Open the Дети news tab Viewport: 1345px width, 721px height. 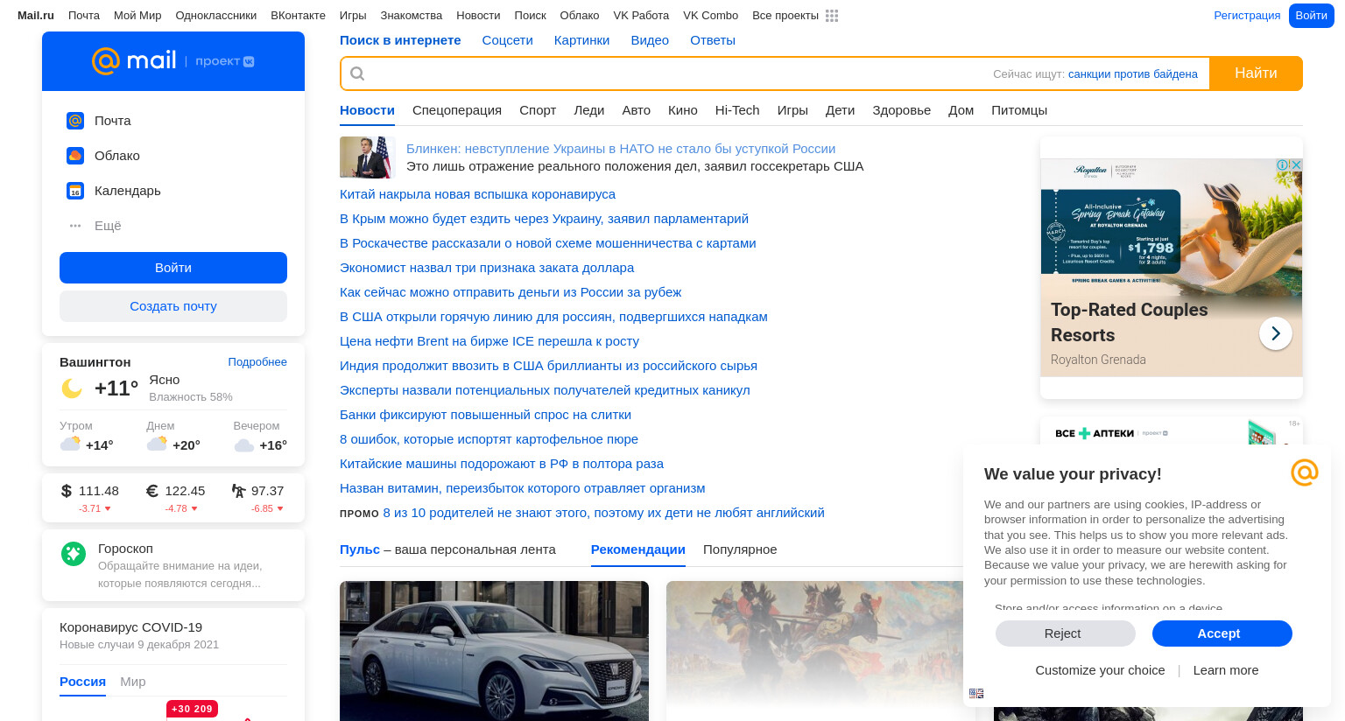[840, 110]
